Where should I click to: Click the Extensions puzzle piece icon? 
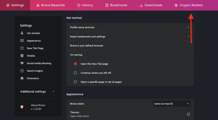coord(22,78)
